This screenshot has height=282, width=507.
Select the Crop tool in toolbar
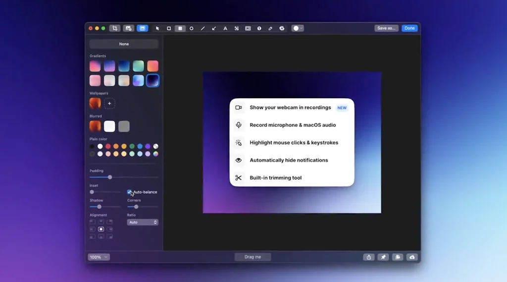click(x=115, y=28)
